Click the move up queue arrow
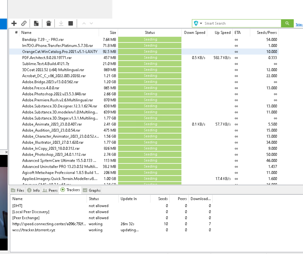Screen dimensions: 303x254 84,23
